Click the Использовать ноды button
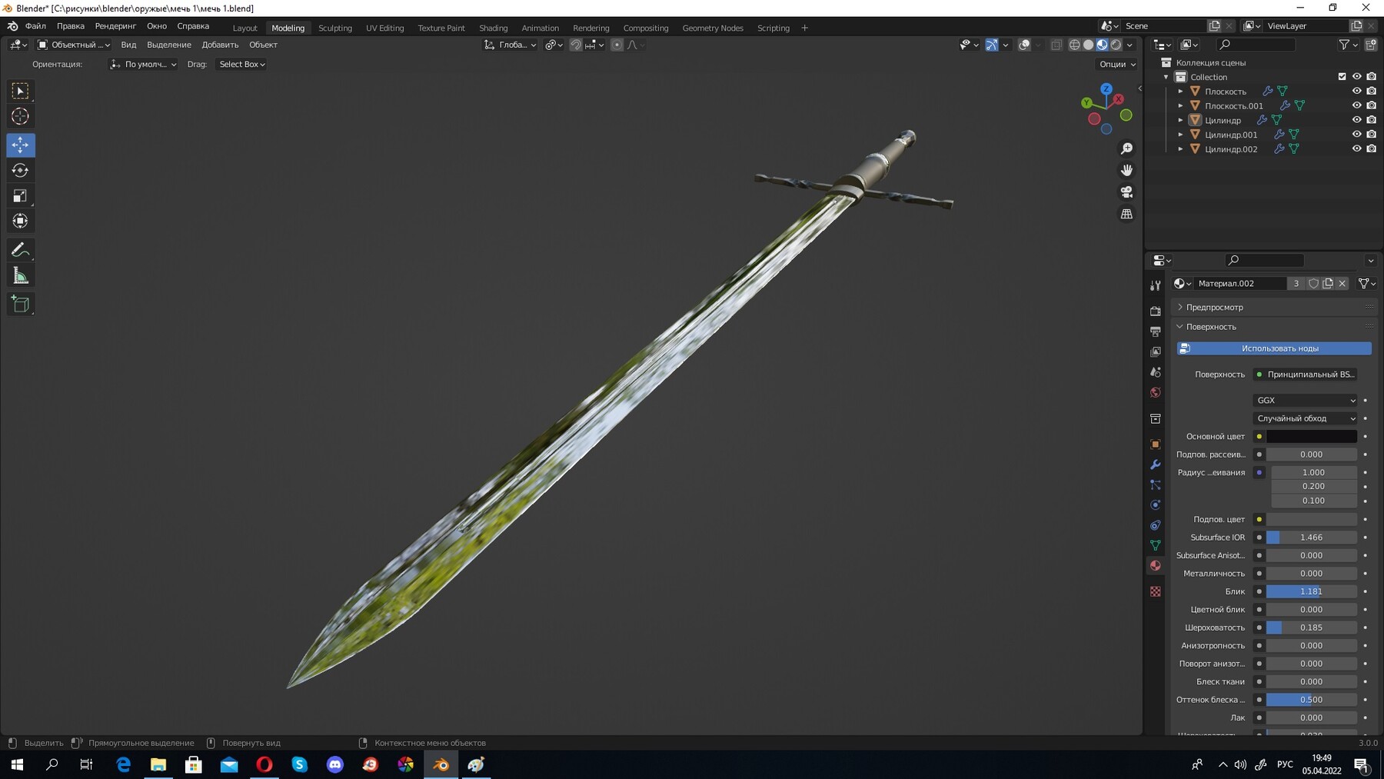Image resolution: width=1384 pixels, height=779 pixels. click(x=1273, y=348)
